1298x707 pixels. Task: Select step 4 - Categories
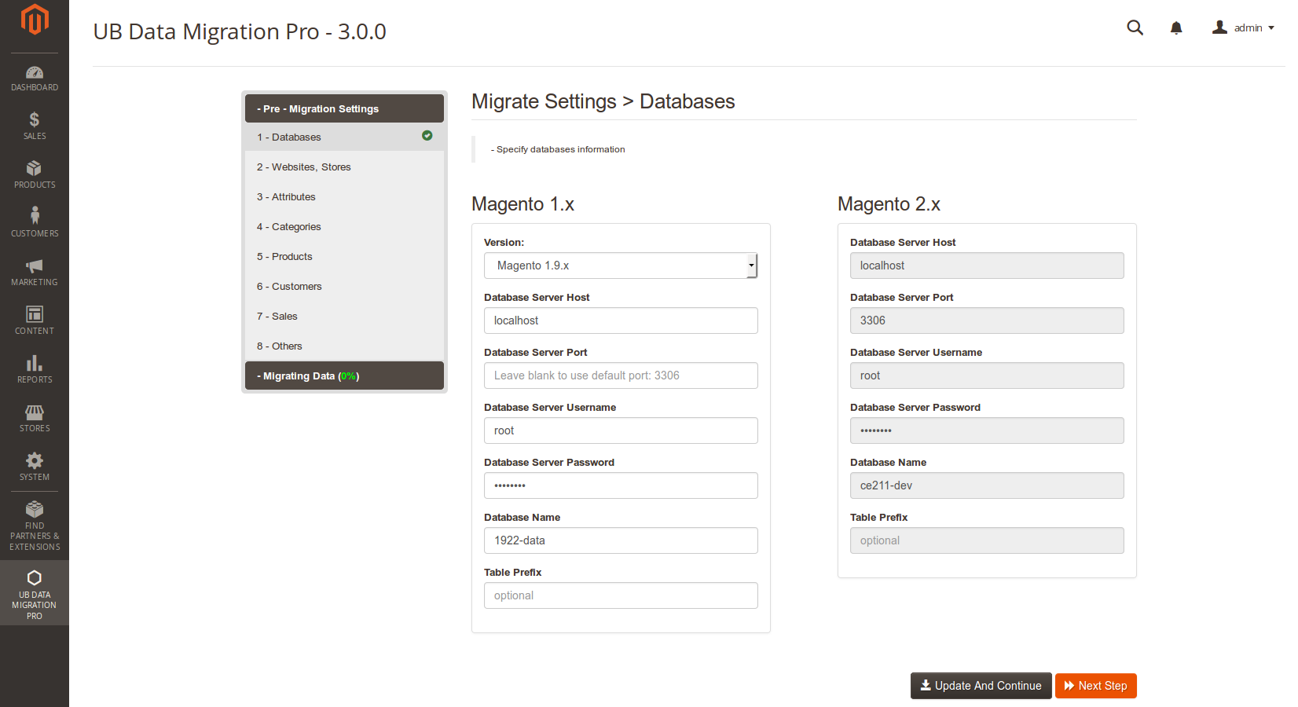[x=344, y=226]
